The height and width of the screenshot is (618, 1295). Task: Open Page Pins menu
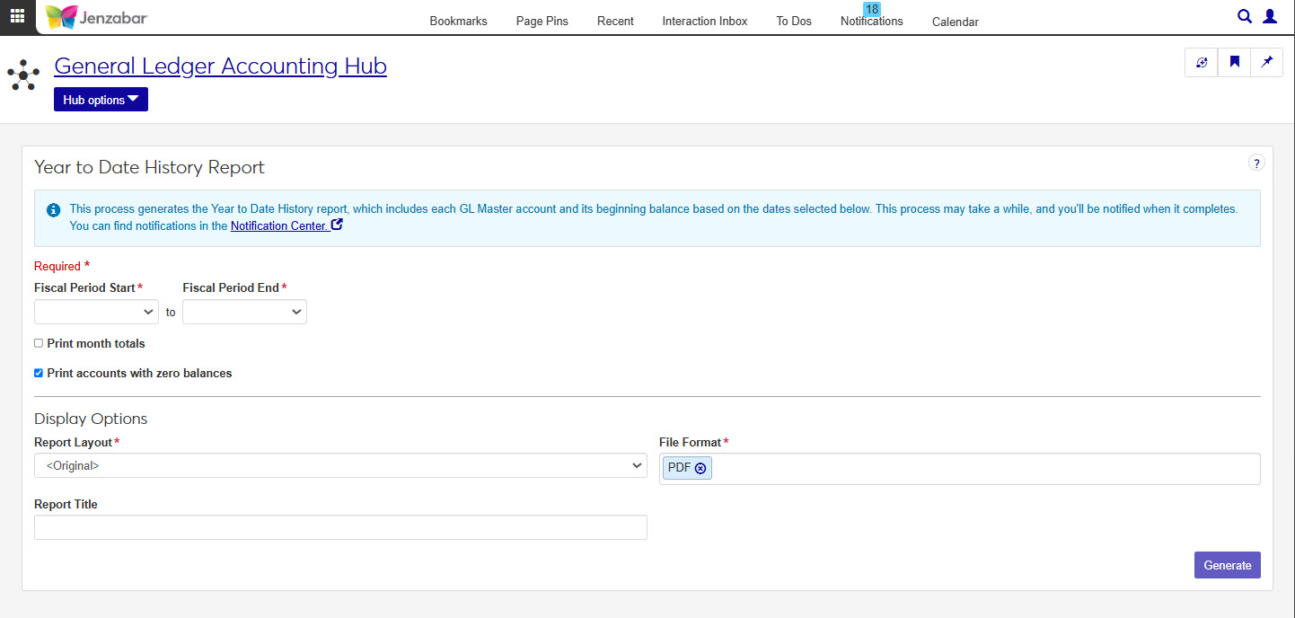542,21
